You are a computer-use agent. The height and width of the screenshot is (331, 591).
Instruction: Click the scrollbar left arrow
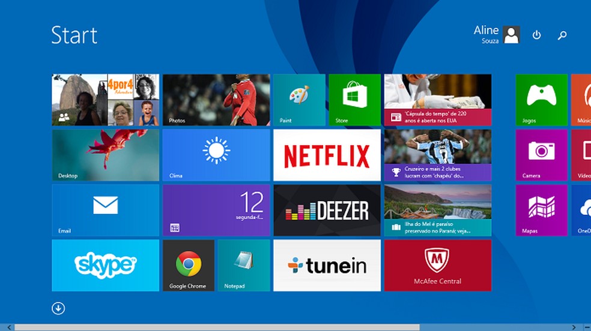coord(9,327)
